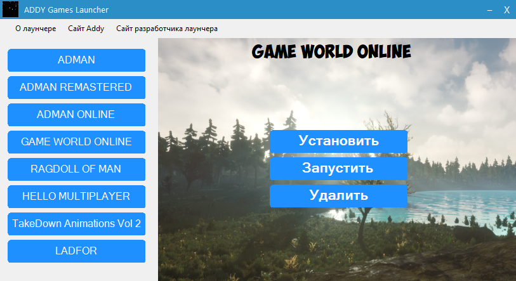Click the ADDY launcher icon in title bar
The image size is (516, 281).
tap(11, 10)
